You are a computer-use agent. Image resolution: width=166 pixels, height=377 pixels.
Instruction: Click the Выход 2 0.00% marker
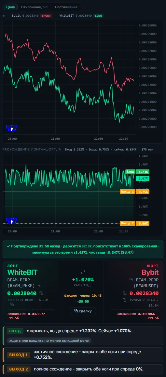tap(134, 223)
